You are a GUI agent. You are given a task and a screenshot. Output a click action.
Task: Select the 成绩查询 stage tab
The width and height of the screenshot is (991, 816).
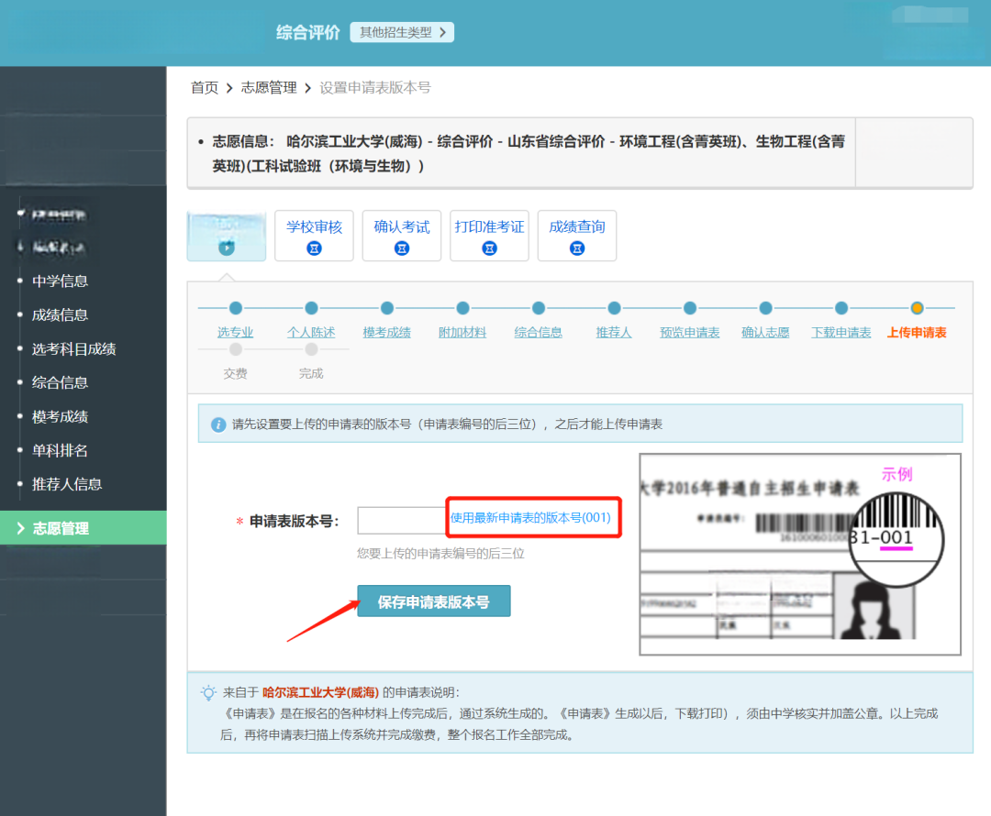[x=577, y=236]
